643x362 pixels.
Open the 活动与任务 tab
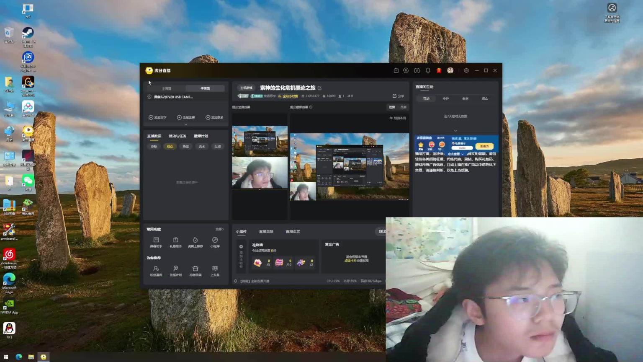point(177,136)
